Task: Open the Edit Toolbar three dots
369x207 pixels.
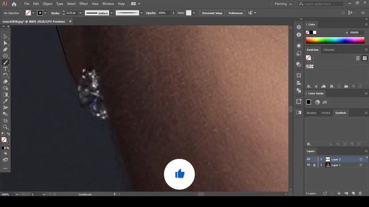Action: click(x=5, y=168)
